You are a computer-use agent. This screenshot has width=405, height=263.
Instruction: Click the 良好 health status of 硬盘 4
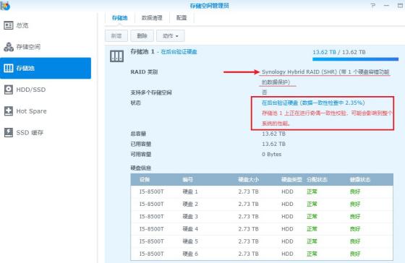coord(355,229)
